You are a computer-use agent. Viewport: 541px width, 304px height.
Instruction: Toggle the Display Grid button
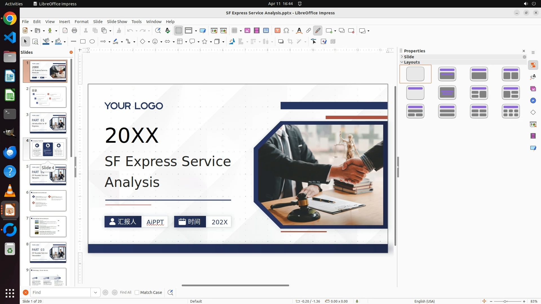coord(179,31)
